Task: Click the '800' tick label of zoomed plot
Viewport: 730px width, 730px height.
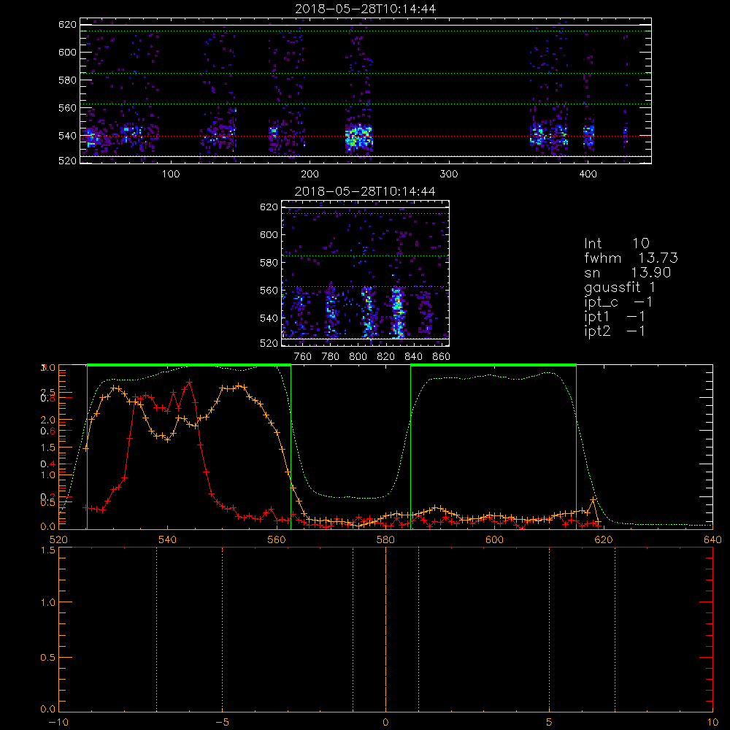Action: click(x=358, y=357)
